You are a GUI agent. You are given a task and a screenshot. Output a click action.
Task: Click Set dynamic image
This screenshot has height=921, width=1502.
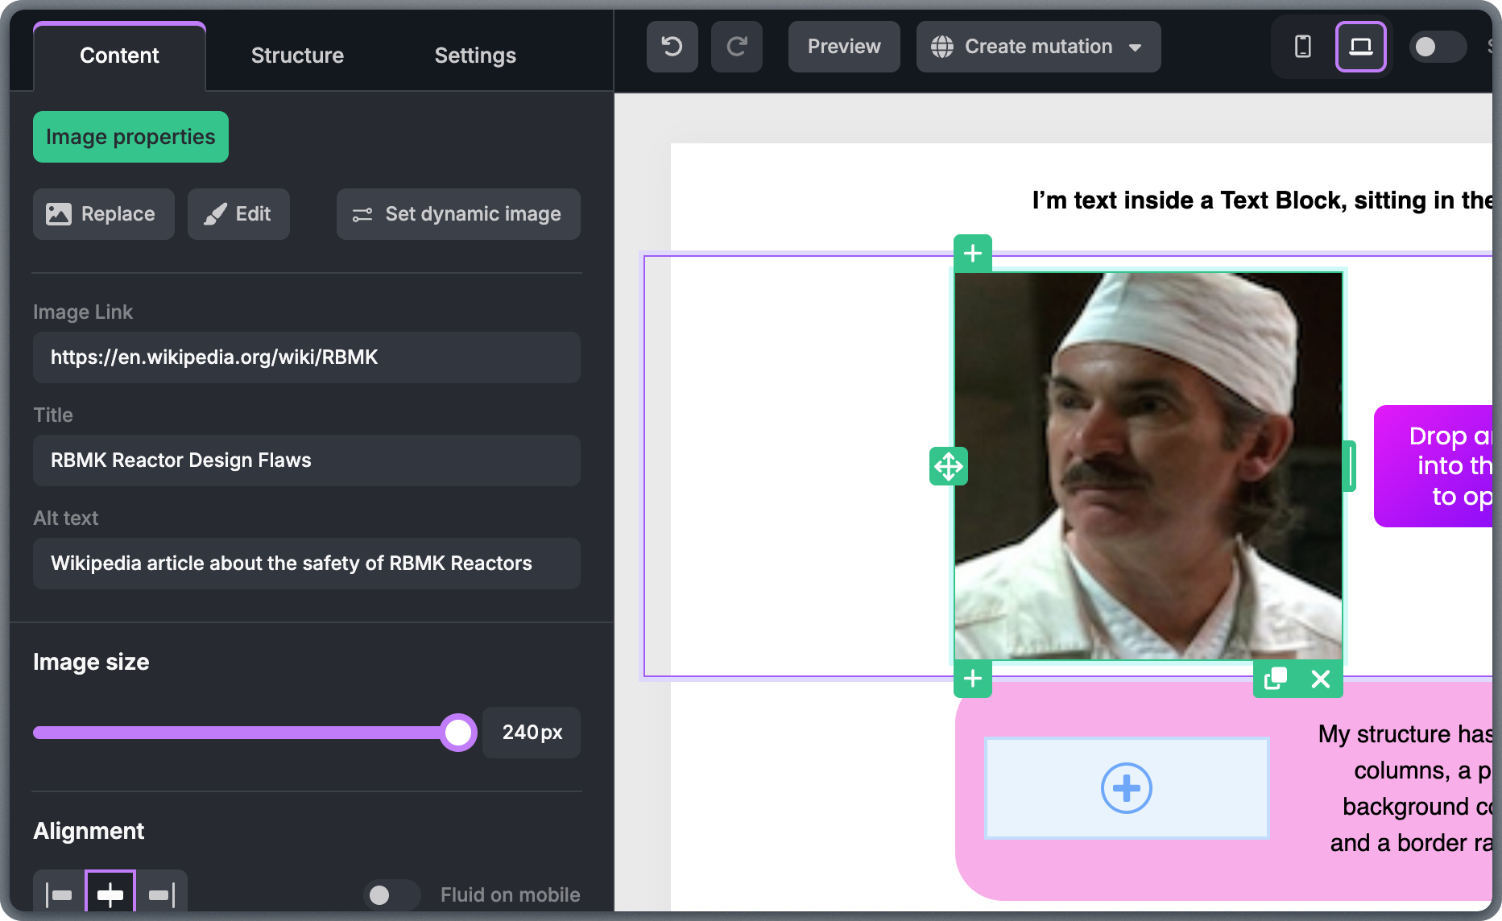coord(457,214)
